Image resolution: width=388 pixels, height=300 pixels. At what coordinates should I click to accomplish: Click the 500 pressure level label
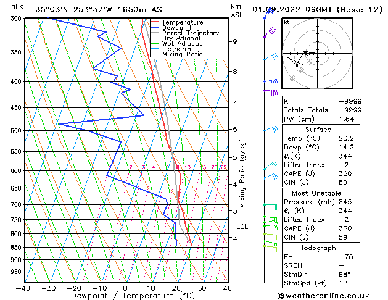click(17, 131)
